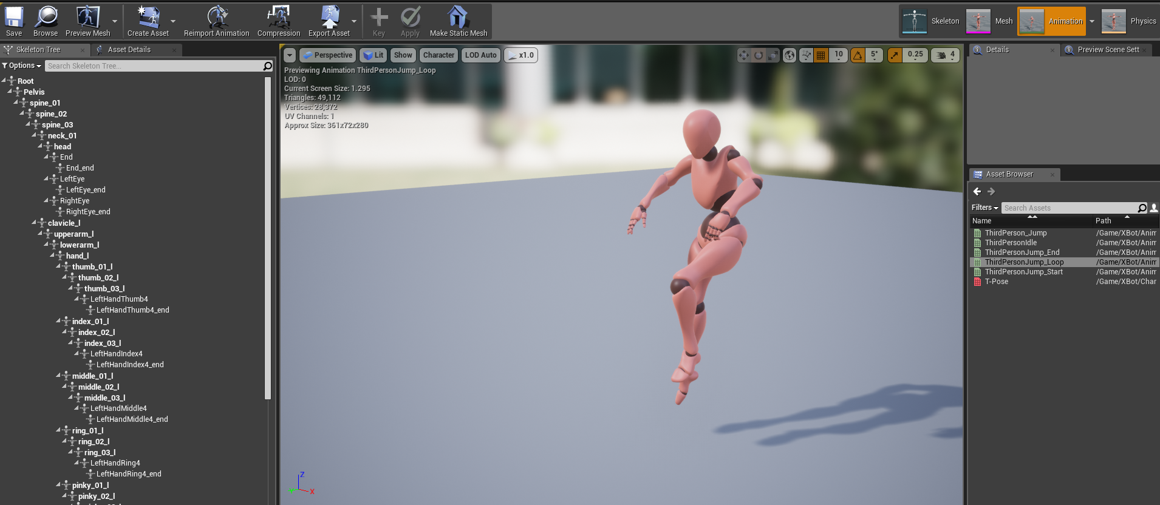
Task: Open the LOD Auto menu
Action: 481,55
